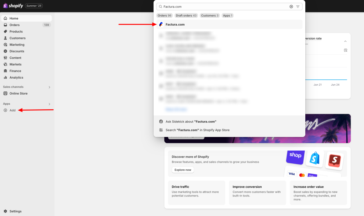
Task: Open the Increase order value card
Action: coord(318,193)
